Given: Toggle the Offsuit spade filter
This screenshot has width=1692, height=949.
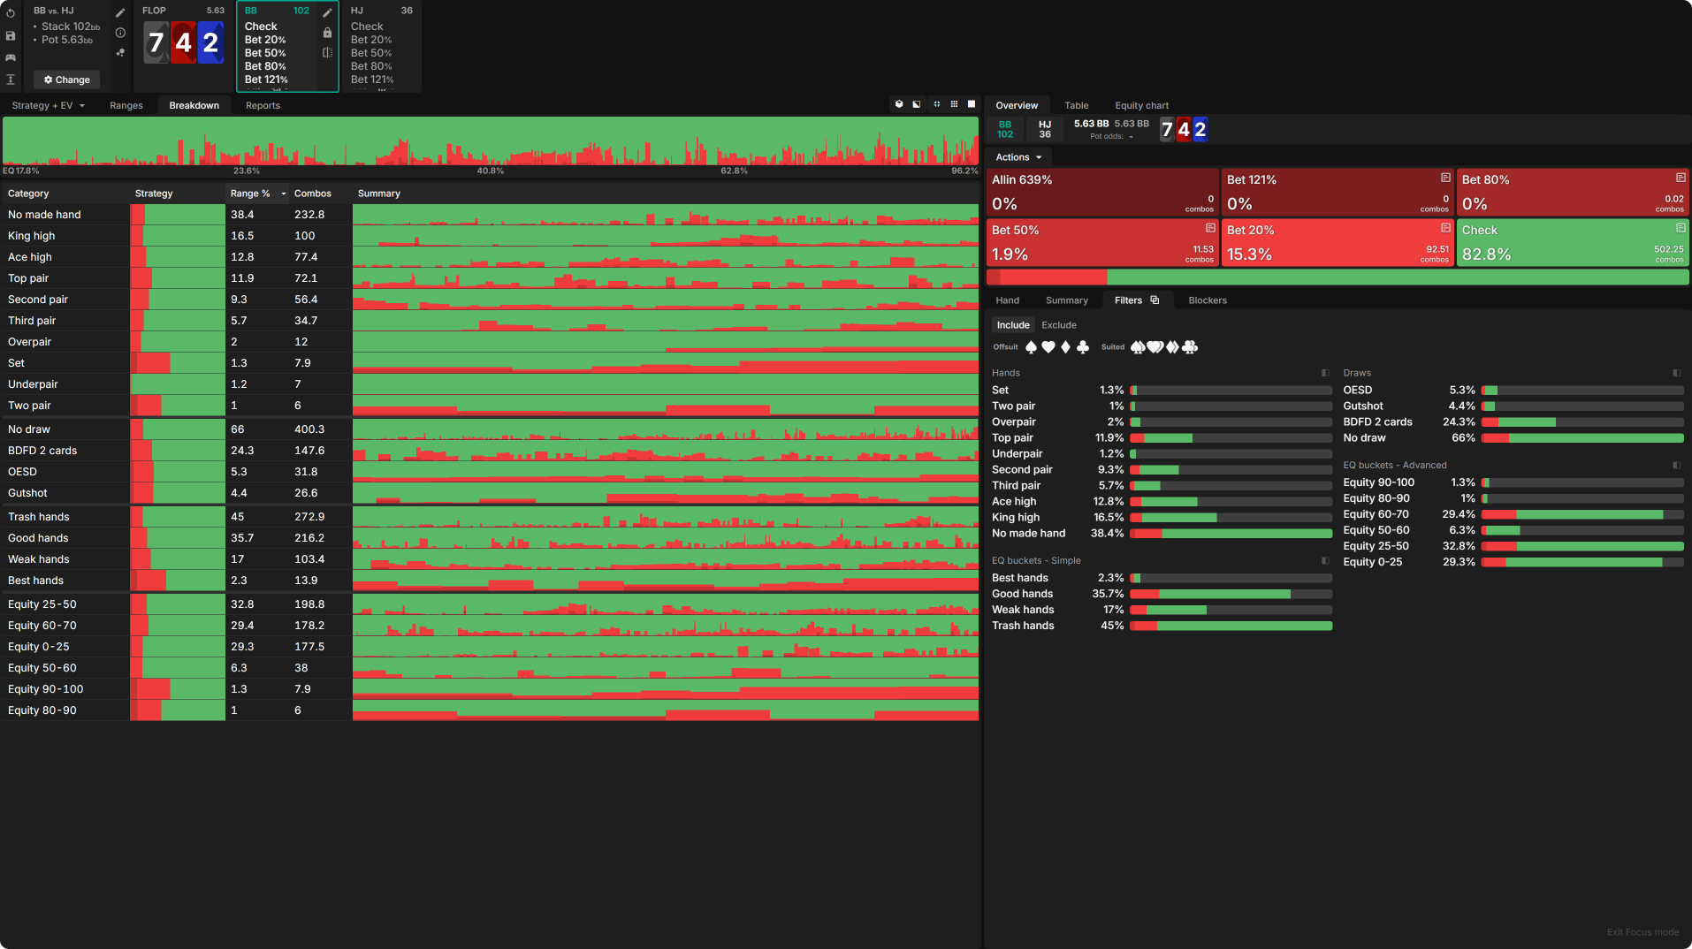Looking at the screenshot, I should pos(1031,347).
